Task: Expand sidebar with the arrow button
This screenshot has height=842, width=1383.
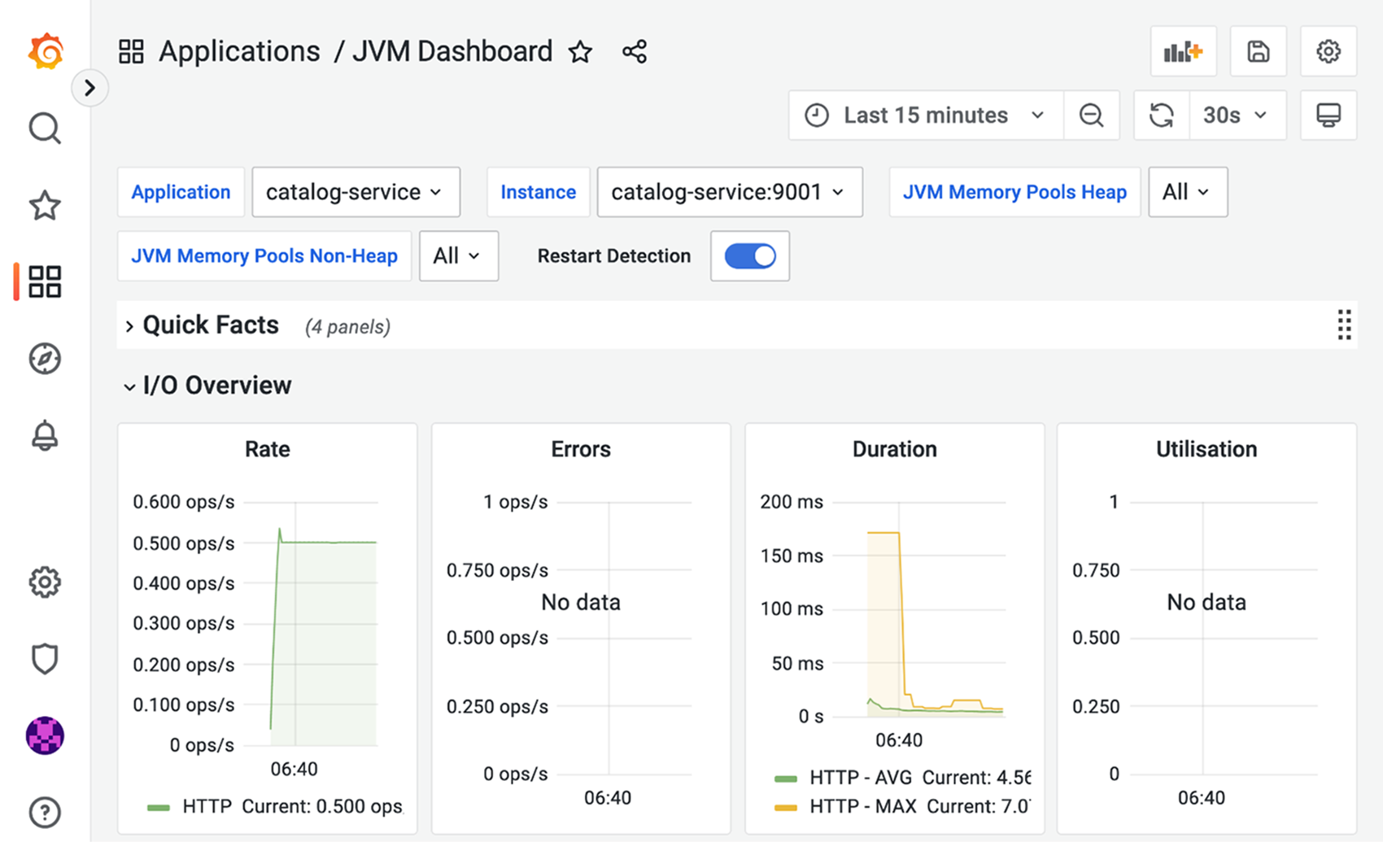Action: [89, 87]
